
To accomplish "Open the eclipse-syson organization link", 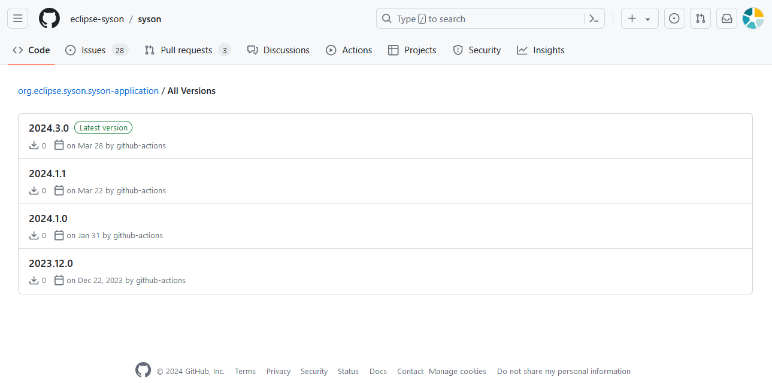I will 97,19.
